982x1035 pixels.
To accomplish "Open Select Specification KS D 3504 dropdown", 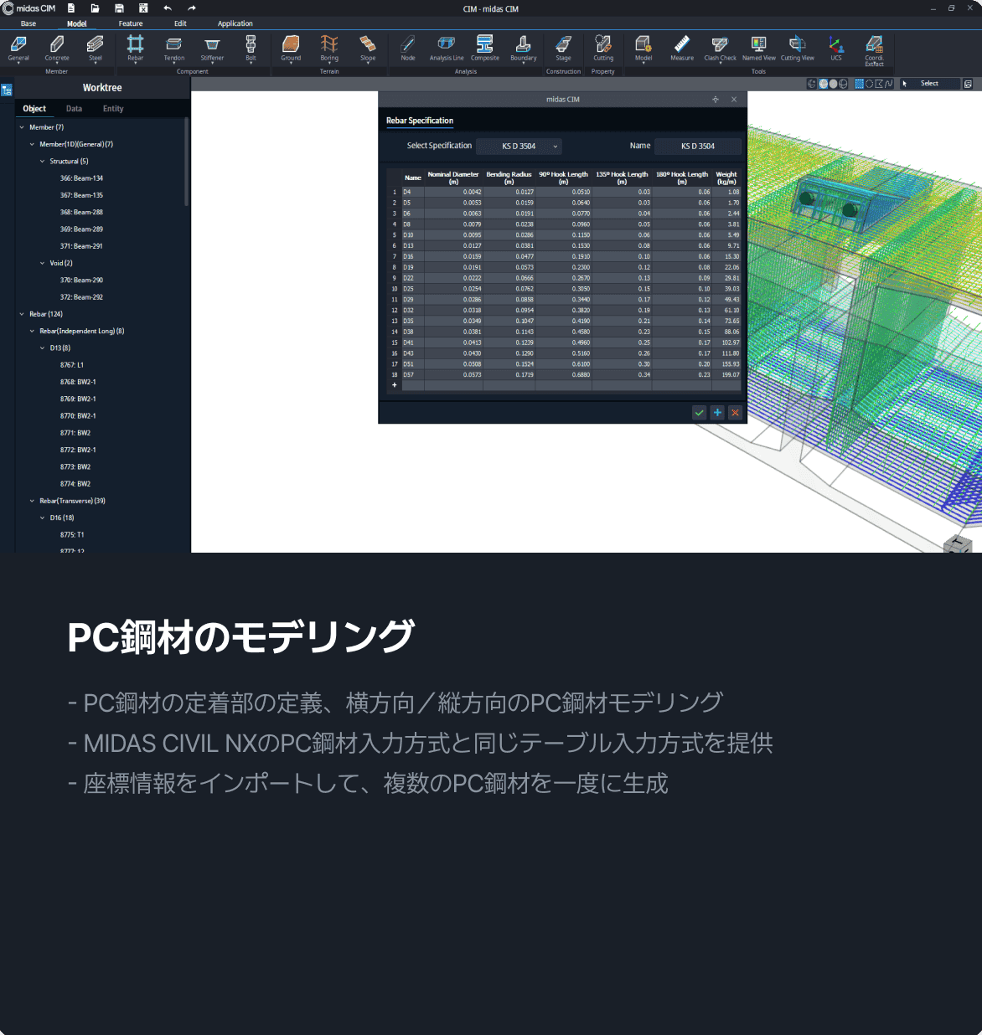I will [519, 146].
